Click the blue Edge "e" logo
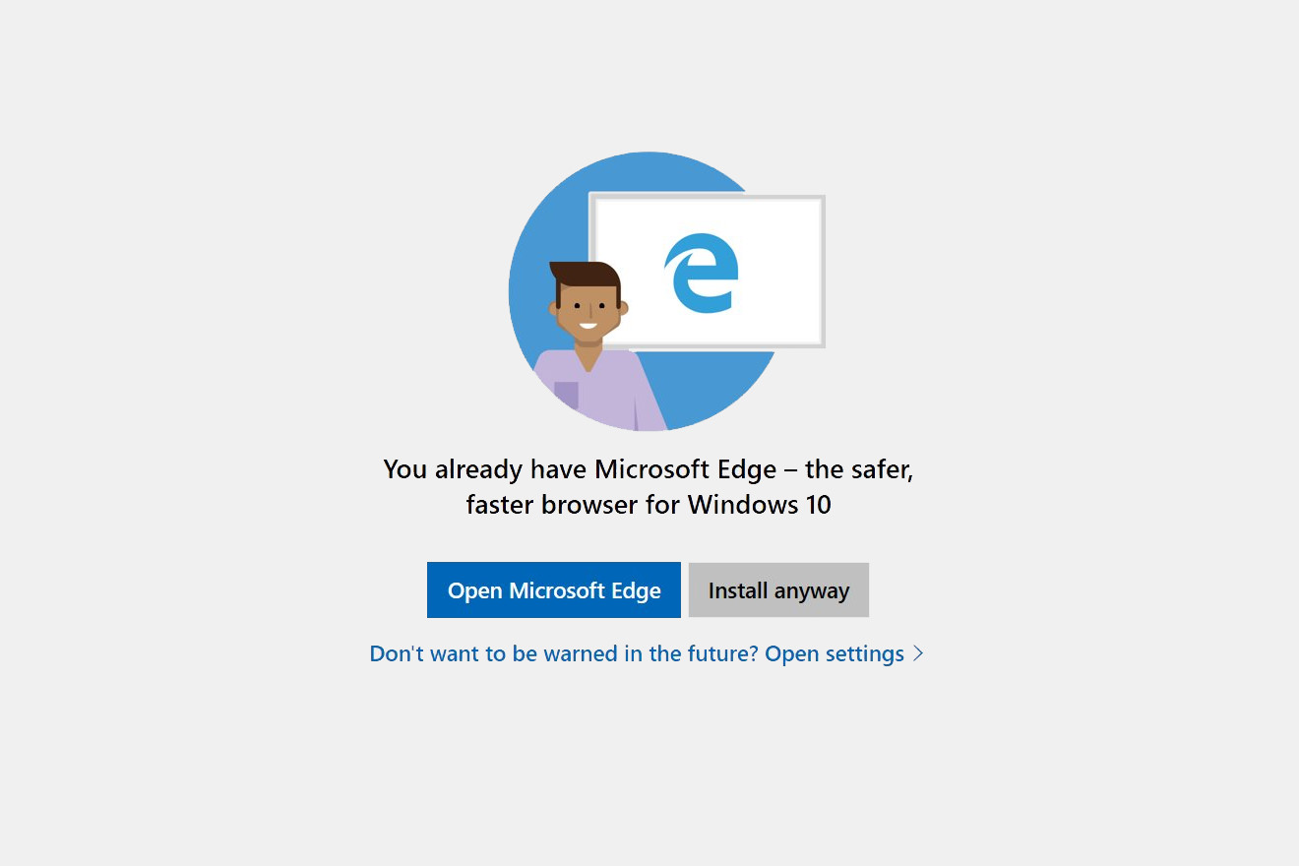Image resolution: width=1299 pixels, height=866 pixels. point(702,273)
